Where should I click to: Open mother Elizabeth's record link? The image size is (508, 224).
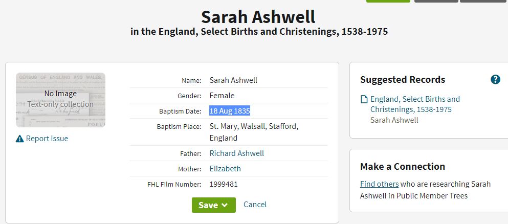(x=225, y=169)
